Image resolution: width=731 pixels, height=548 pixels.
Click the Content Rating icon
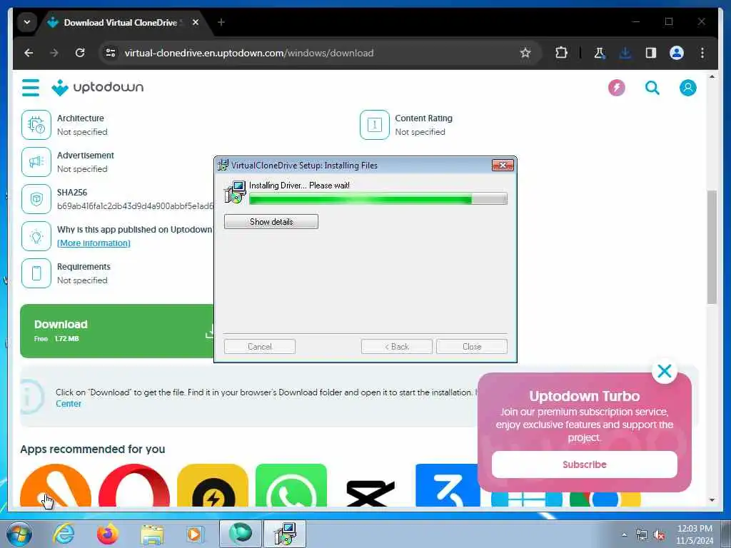(x=374, y=125)
